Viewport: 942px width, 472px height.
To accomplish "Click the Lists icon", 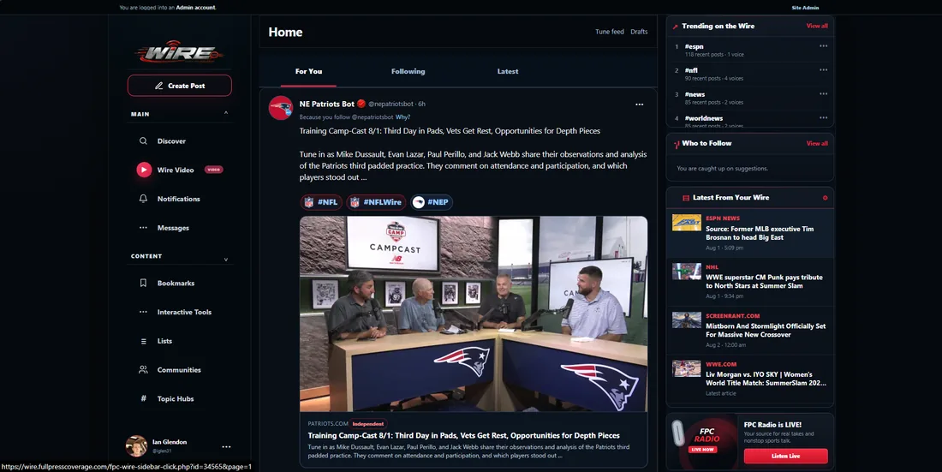I will tap(143, 341).
